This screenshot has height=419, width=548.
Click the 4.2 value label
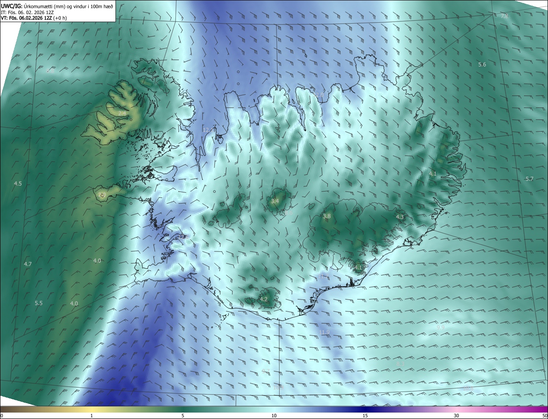coord(264,299)
